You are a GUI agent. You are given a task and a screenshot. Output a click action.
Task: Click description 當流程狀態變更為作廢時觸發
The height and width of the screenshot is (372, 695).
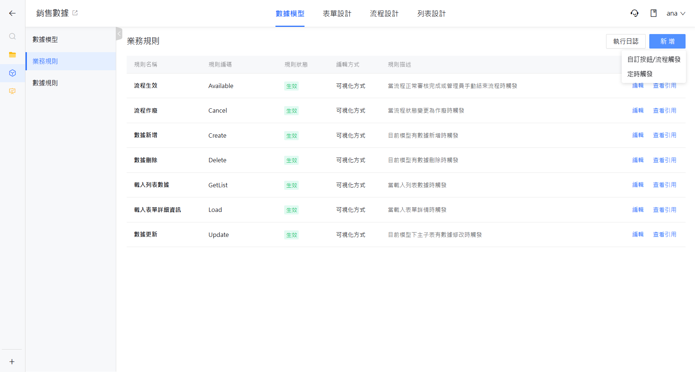[x=426, y=110]
